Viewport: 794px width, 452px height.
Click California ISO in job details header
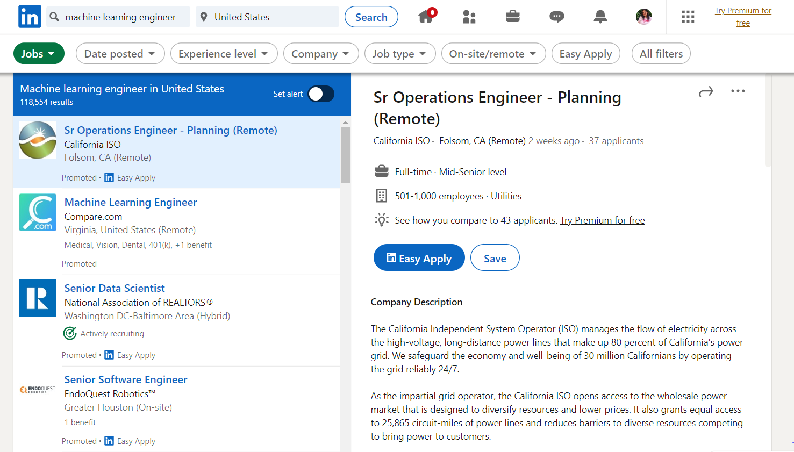pos(402,141)
